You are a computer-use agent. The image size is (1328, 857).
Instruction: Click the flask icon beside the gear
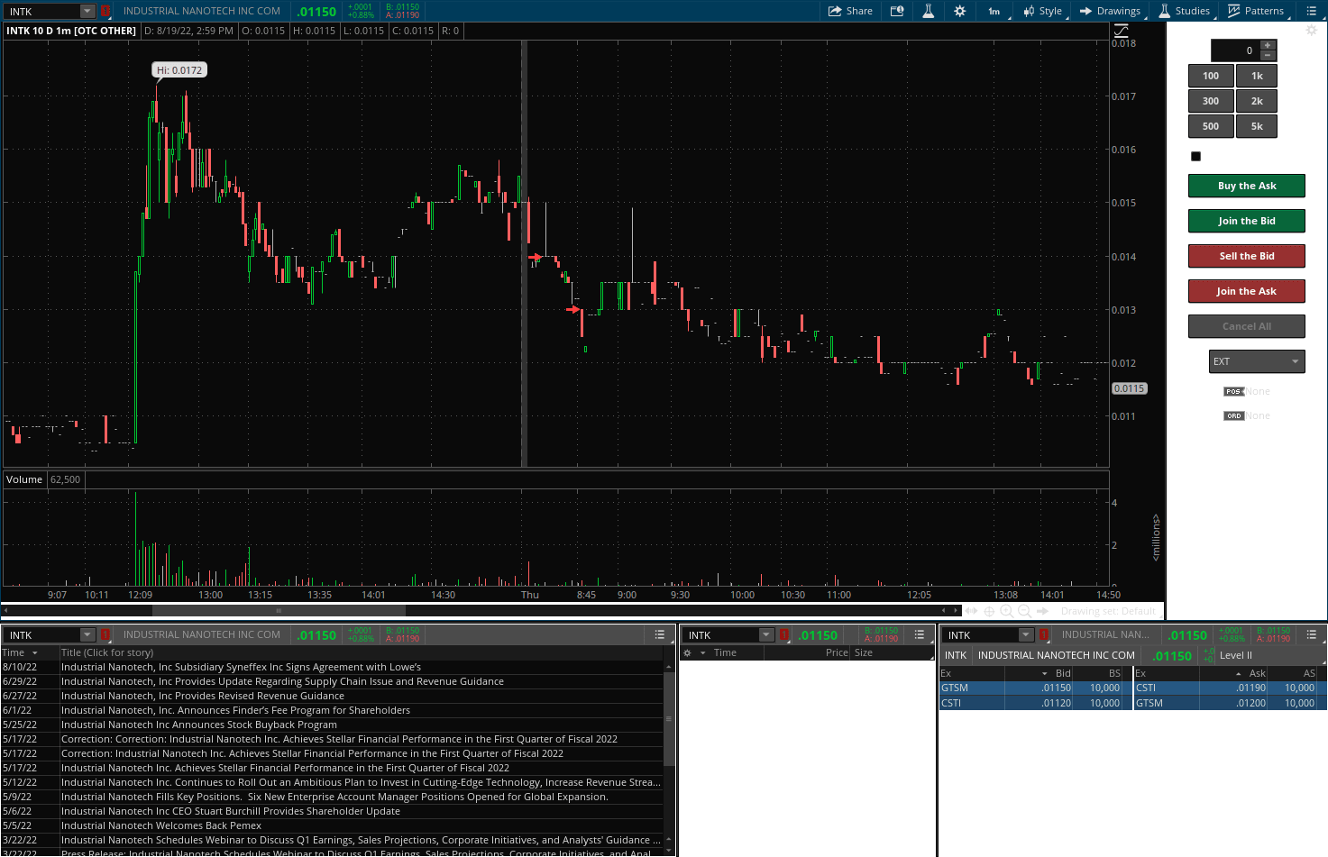click(928, 11)
